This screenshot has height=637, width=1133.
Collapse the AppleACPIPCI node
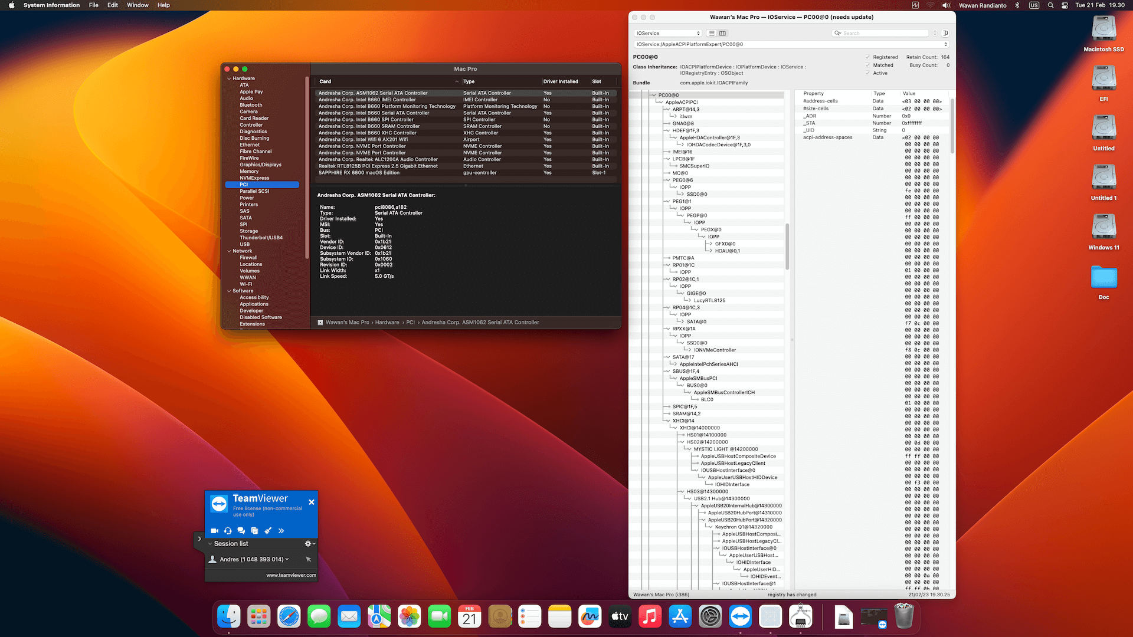pos(660,102)
